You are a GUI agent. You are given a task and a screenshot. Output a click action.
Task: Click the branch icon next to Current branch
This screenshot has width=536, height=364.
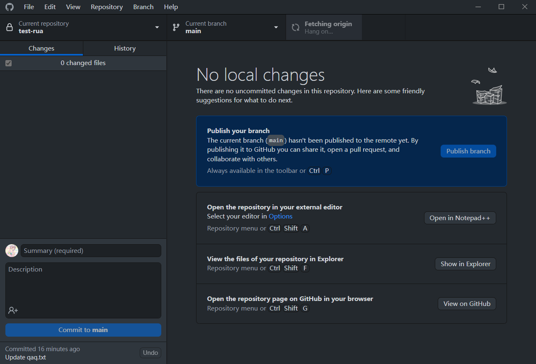176,27
